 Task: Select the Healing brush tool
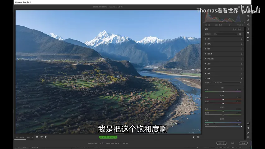(248, 20)
